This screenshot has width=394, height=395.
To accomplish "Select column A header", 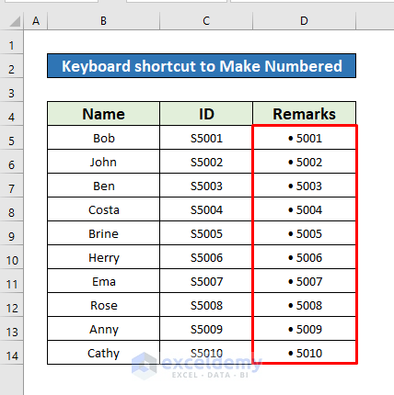I will tap(36, 21).
